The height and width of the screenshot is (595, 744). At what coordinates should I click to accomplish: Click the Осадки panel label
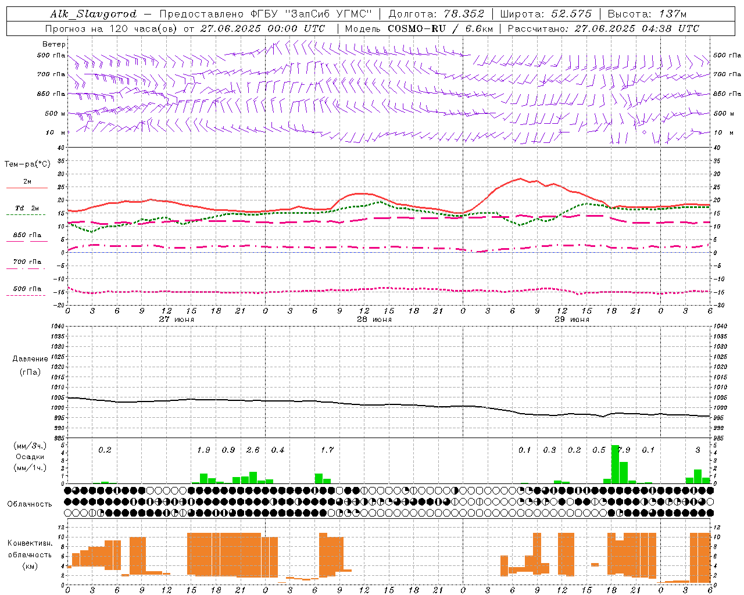30,457
